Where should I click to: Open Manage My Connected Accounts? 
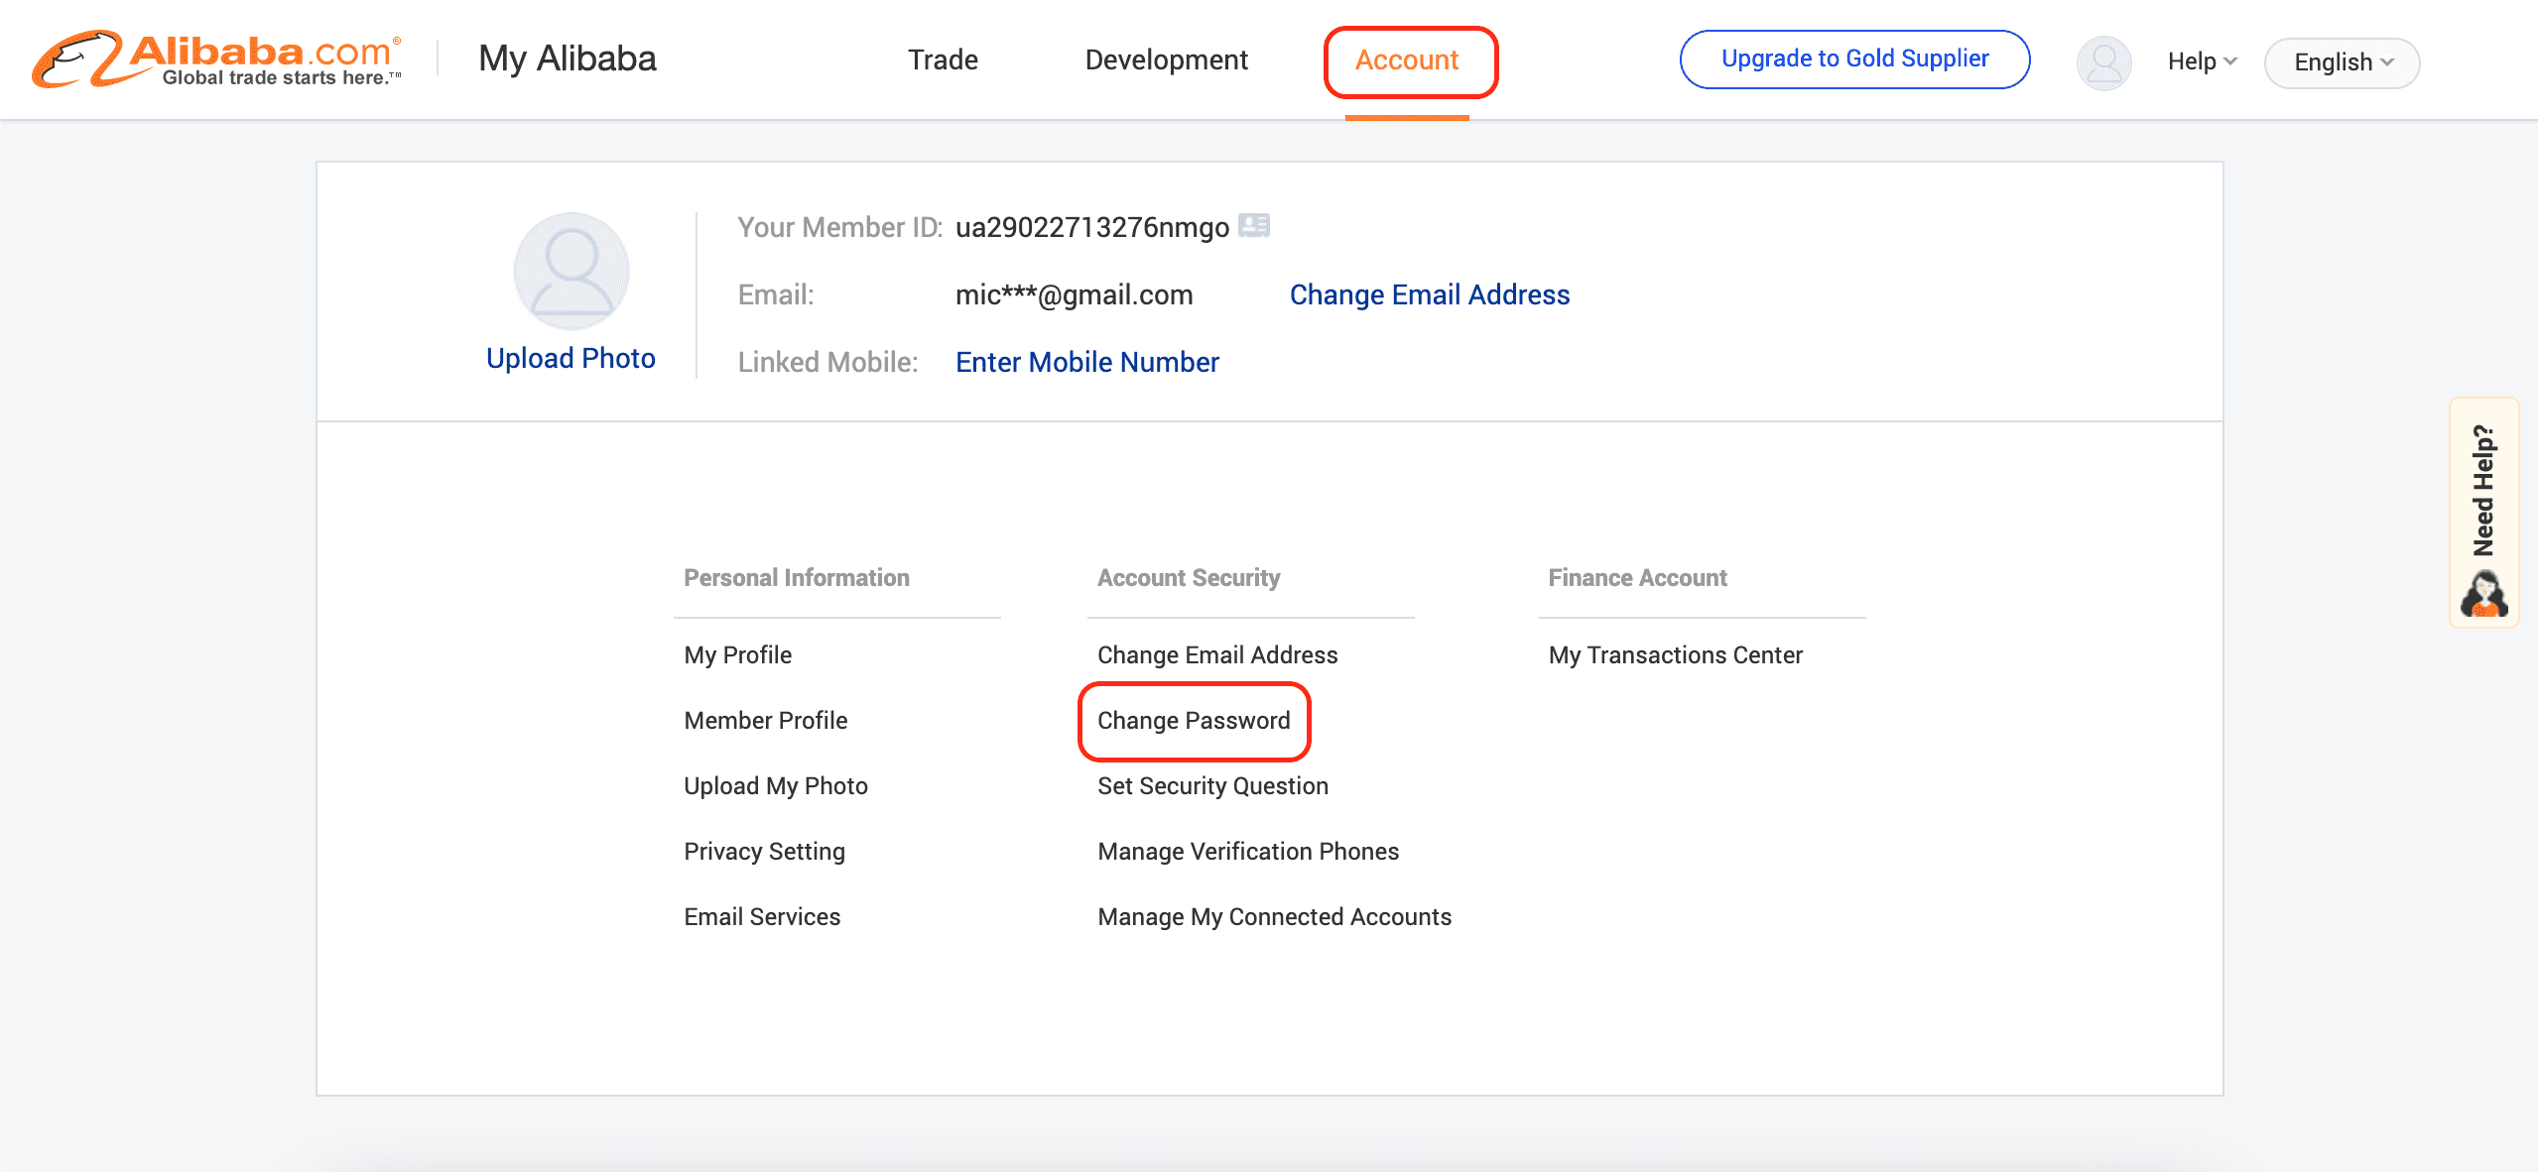pyautogui.click(x=1274, y=917)
